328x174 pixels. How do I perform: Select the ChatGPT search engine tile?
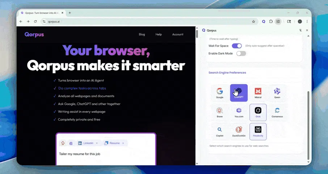click(239, 93)
